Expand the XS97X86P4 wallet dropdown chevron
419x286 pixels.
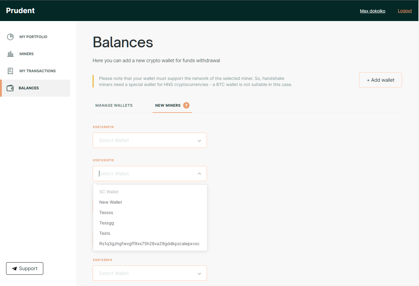point(199,273)
